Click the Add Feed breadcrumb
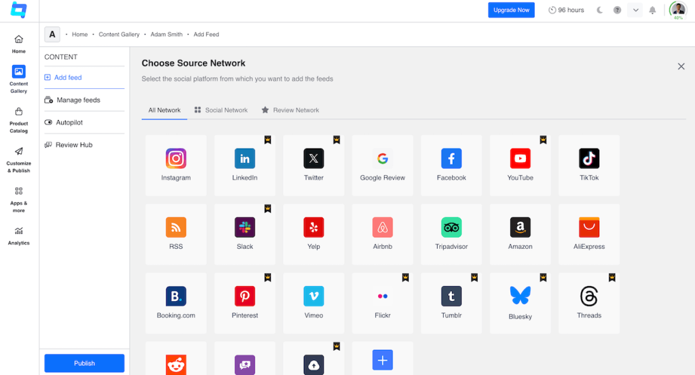Viewport: 695px width, 375px height. 206,34
